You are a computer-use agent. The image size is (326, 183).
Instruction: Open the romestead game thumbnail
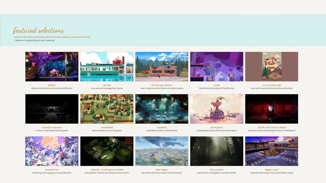107,109
